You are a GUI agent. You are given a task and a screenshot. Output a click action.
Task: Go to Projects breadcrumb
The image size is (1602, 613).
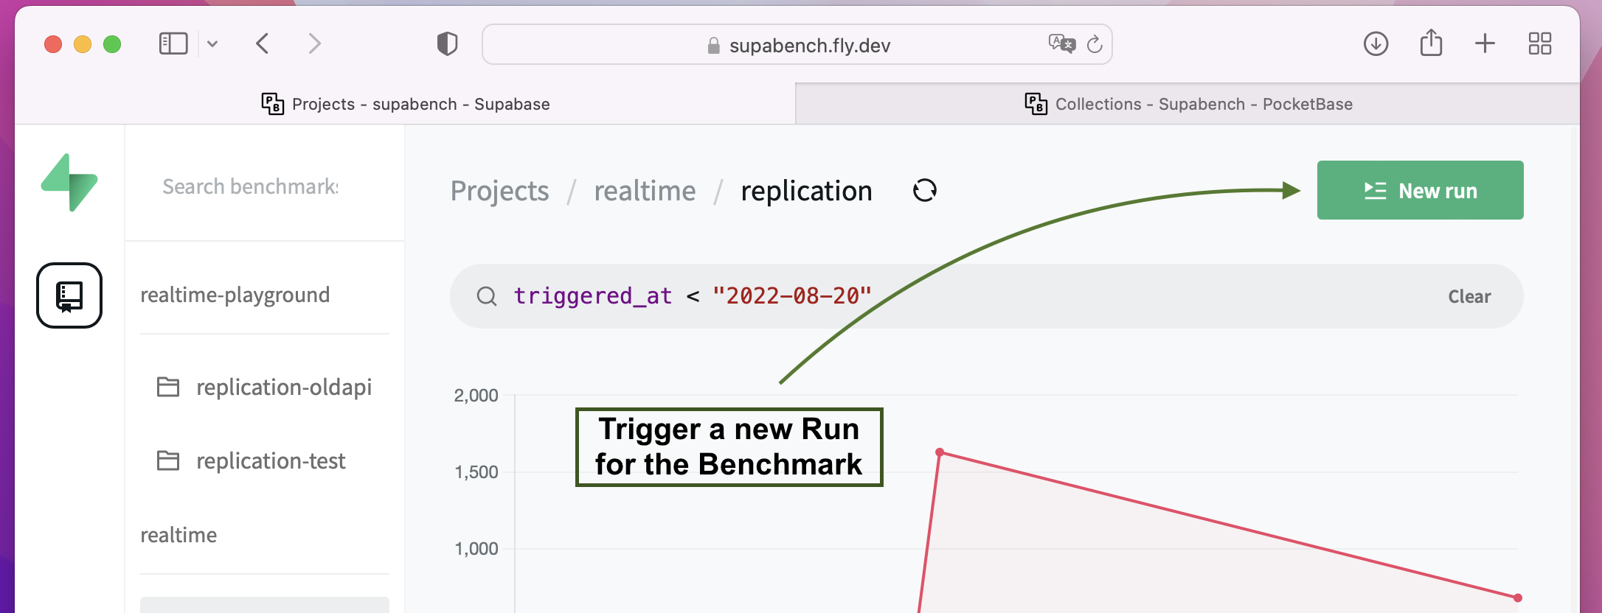pos(499,191)
